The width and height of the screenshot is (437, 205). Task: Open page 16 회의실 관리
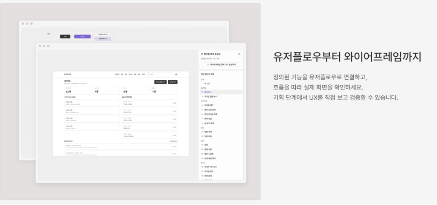(221, 171)
